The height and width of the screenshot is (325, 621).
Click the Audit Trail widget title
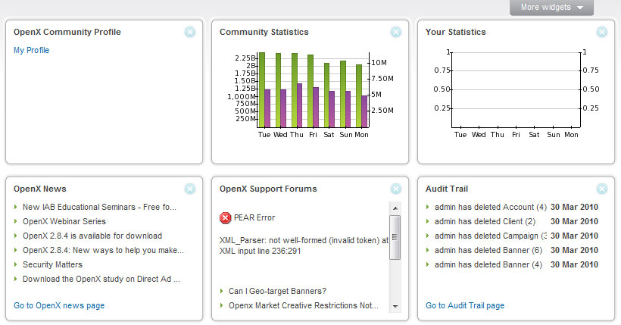click(x=447, y=189)
